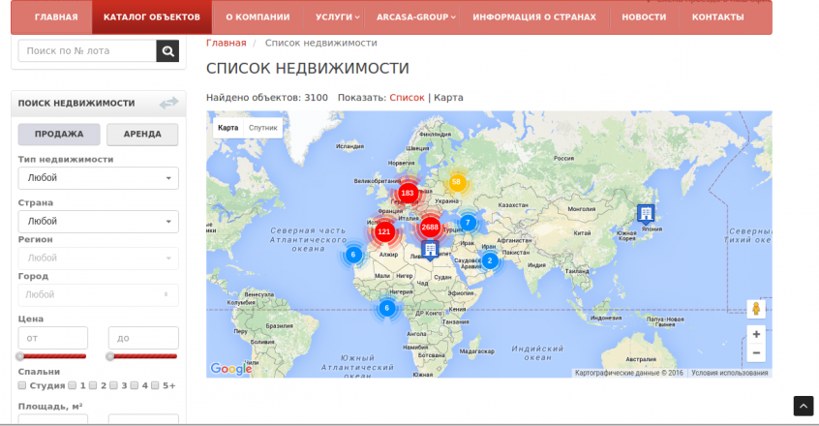Click the Главная breadcrumb link
819x426 pixels.
(226, 43)
